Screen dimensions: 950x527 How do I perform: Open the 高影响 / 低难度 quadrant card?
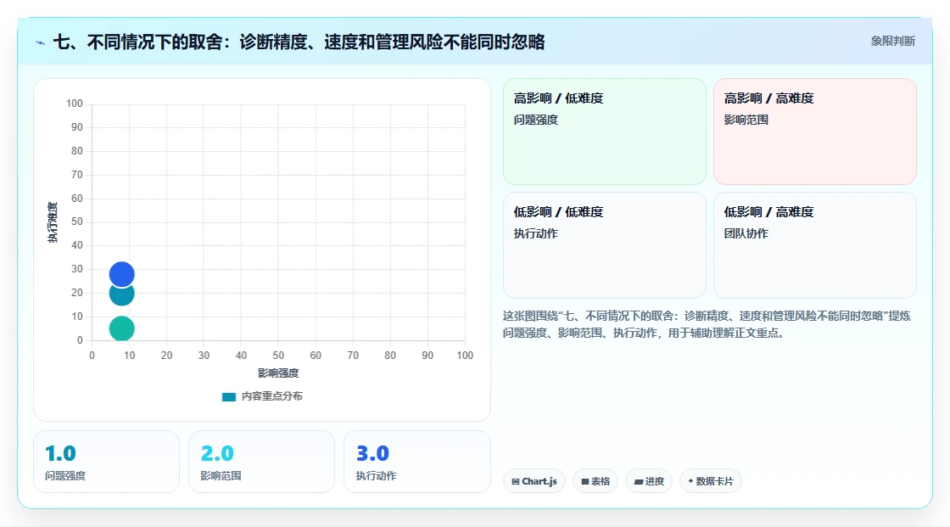click(605, 132)
